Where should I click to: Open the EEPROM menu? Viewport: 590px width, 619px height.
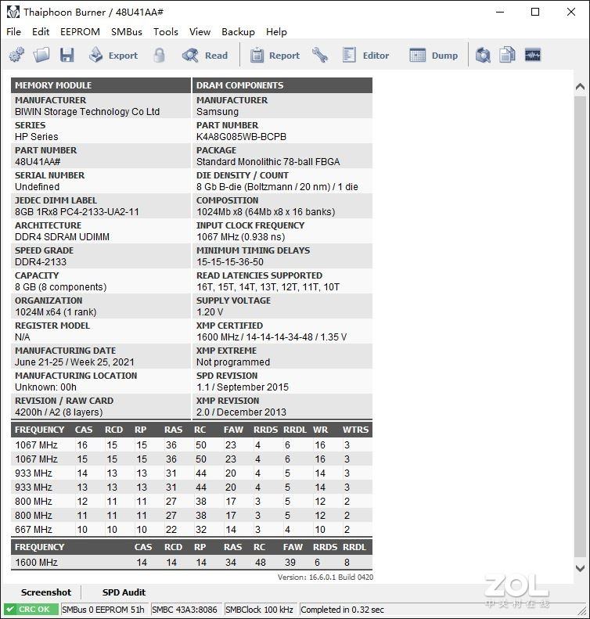tap(80, 32)
